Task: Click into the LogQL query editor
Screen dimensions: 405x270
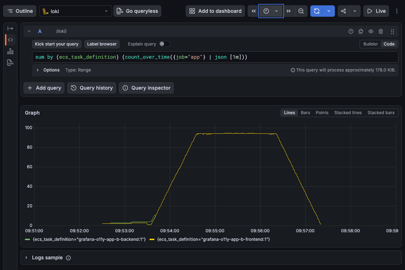Action: tap(215, 57)
